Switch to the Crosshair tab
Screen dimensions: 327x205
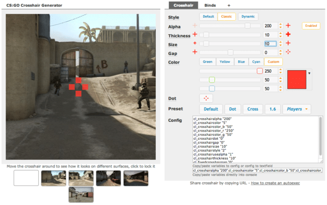point(183,5)
